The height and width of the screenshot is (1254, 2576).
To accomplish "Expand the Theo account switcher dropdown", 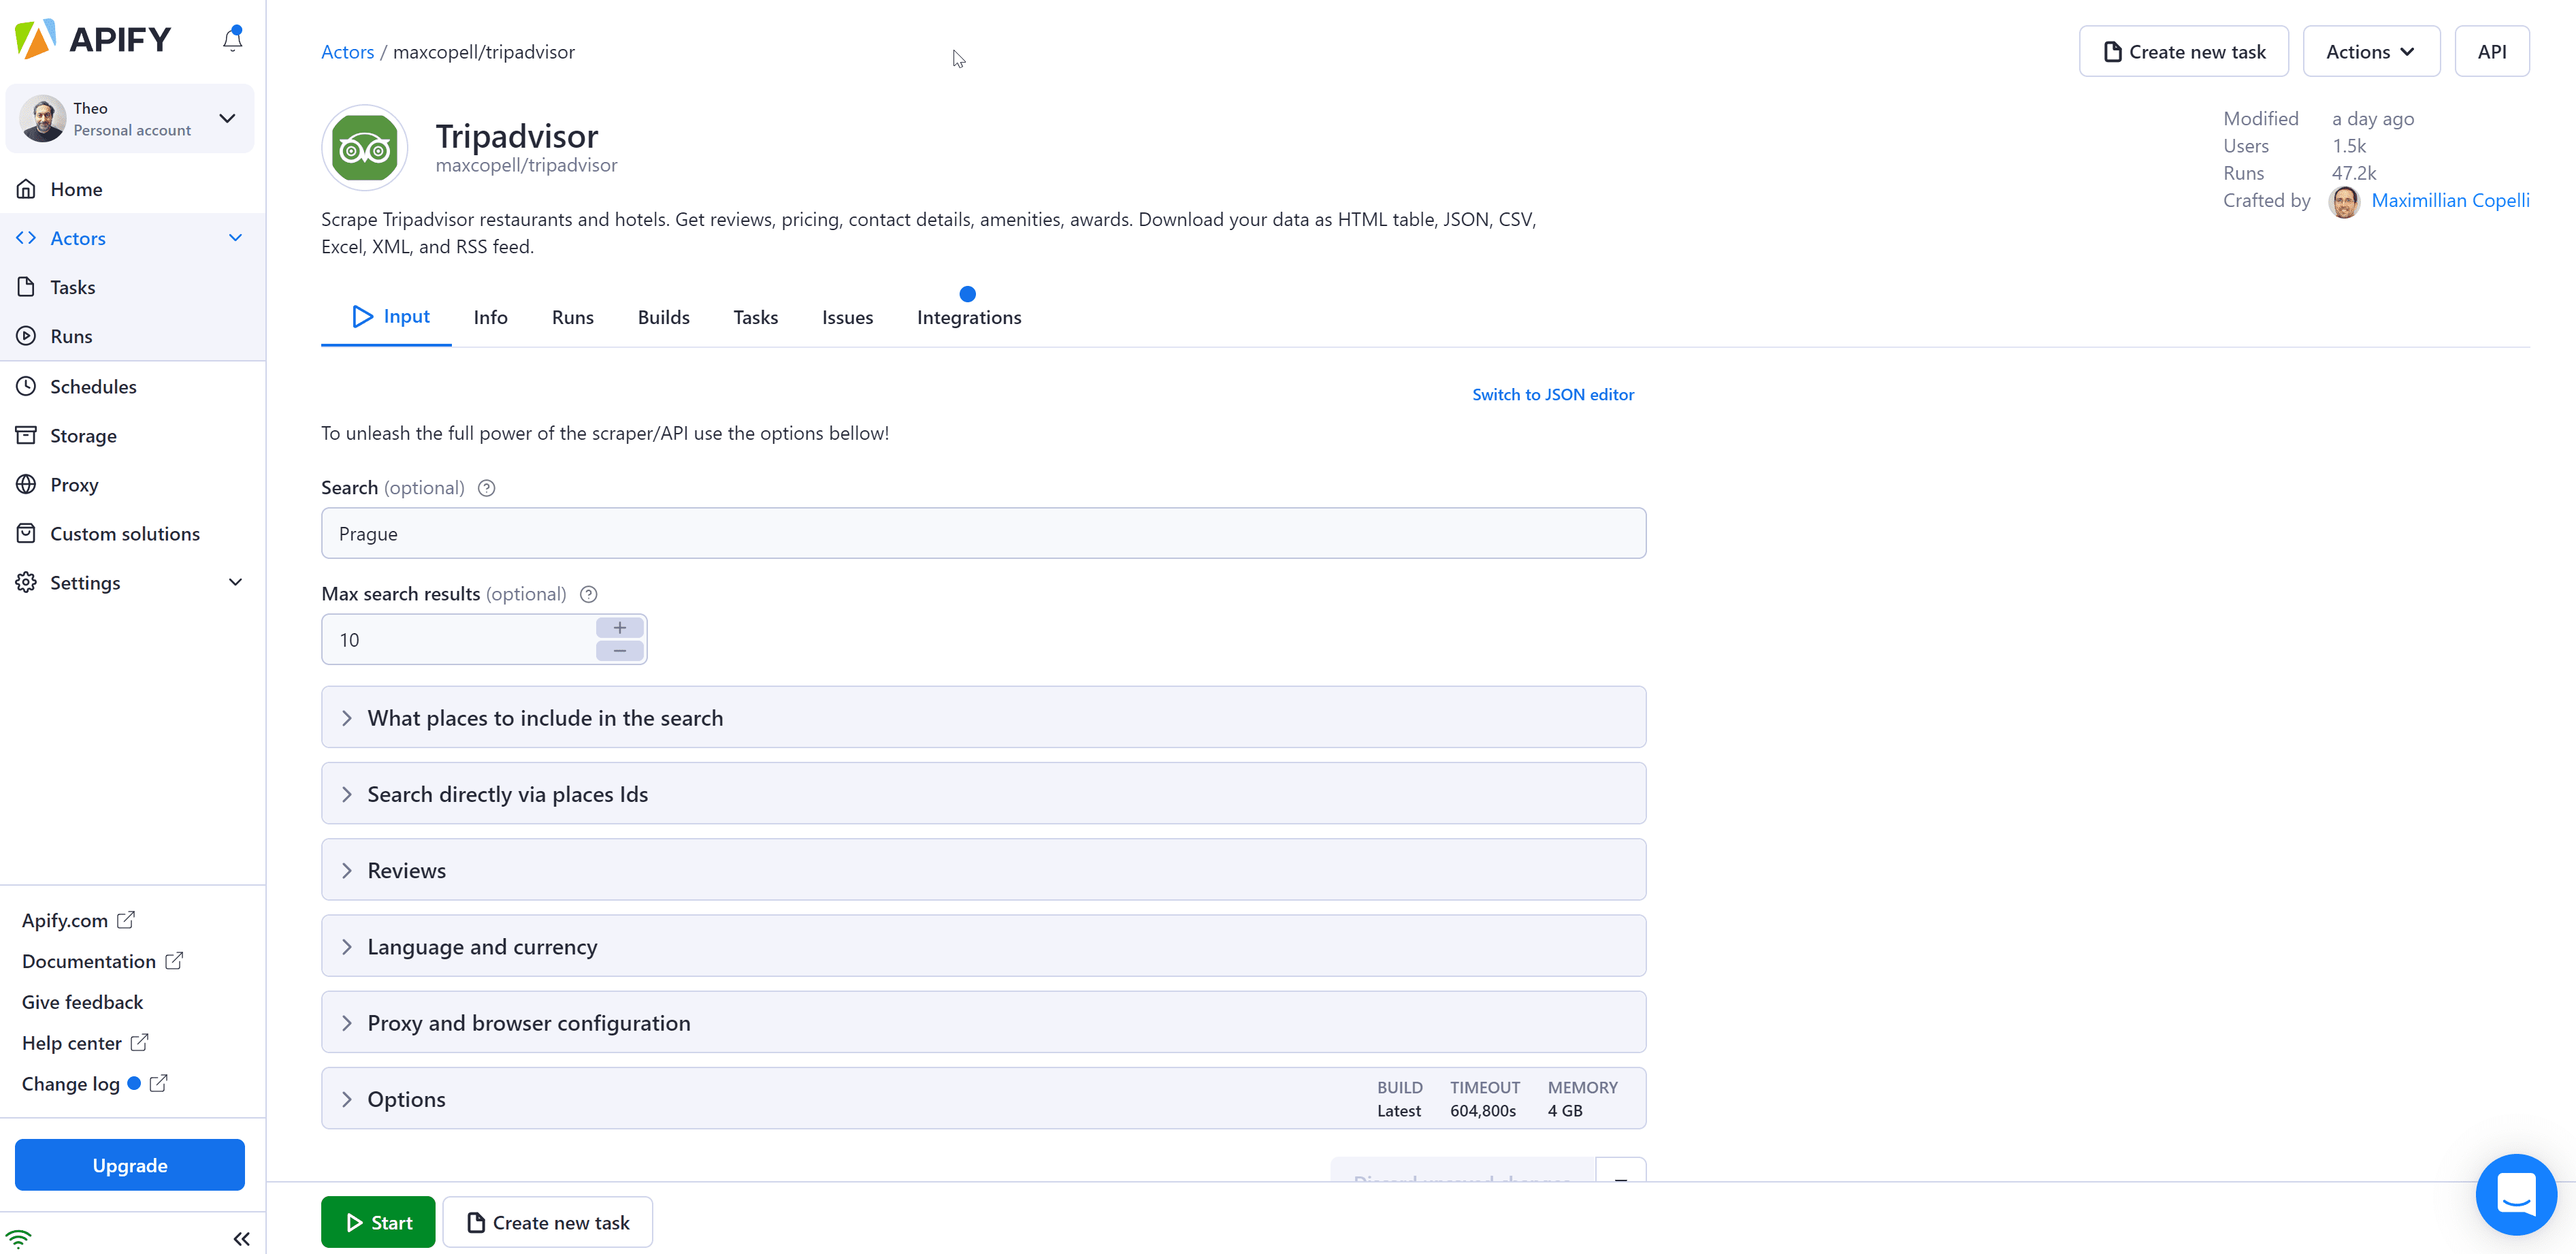I will [227, 118].
